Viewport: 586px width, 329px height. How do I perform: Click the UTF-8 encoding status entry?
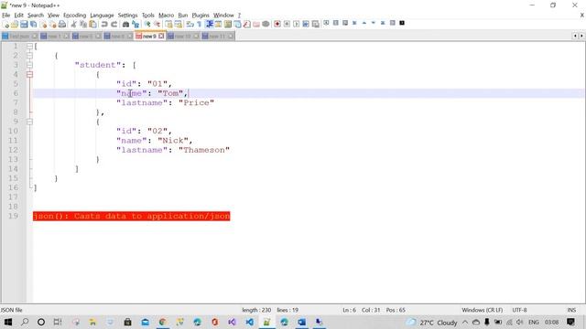click(519, 310)
